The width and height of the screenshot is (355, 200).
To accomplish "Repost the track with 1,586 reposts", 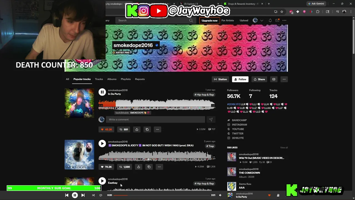I will tap(125, 167).
